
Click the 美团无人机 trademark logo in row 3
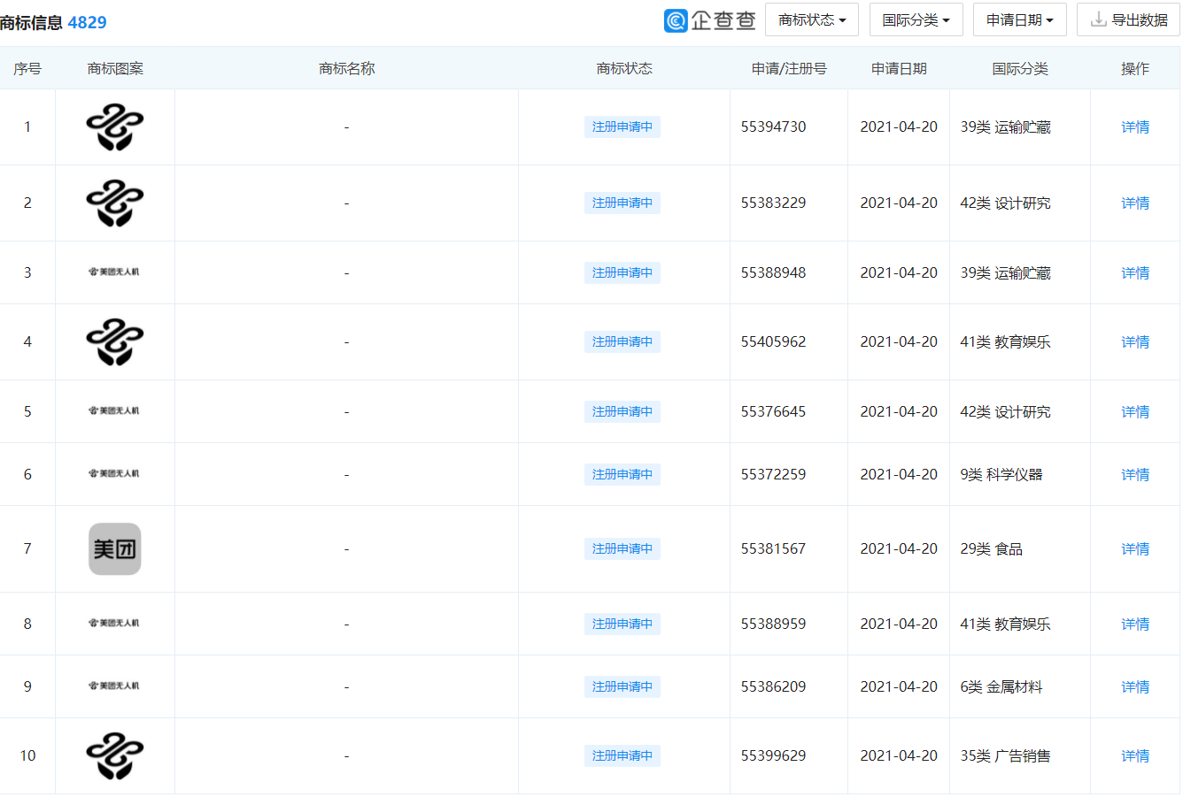114,272
